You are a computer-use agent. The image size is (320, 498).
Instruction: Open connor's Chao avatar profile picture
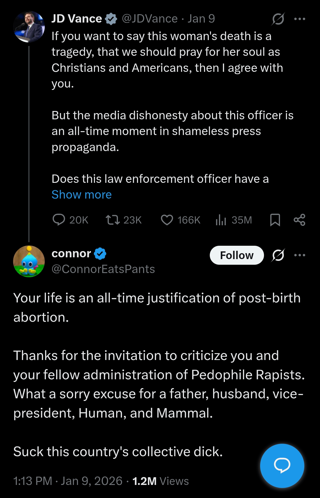pyautogui.click(x=29, y=261)
